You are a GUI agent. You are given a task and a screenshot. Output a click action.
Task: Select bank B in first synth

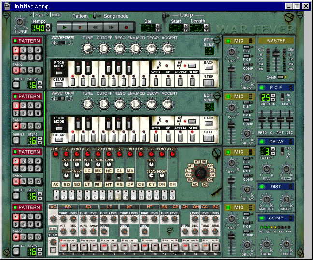[23, 71]
